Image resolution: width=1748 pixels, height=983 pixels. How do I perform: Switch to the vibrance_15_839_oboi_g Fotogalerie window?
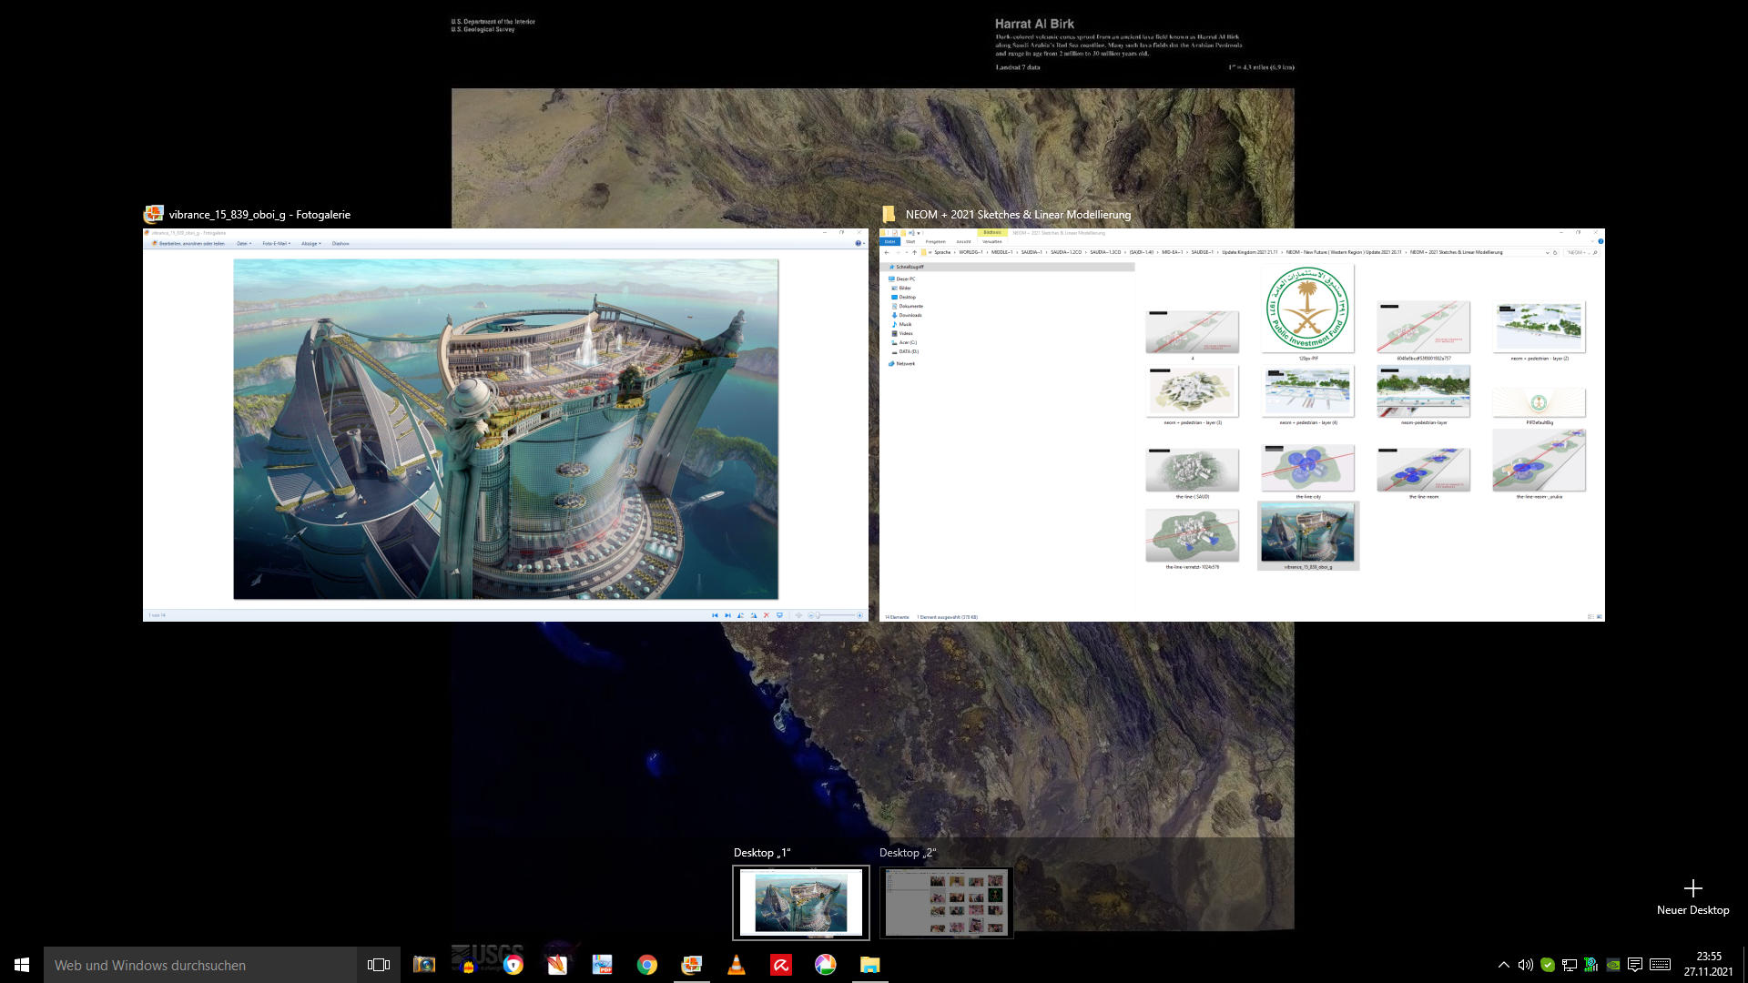point(505,424)
